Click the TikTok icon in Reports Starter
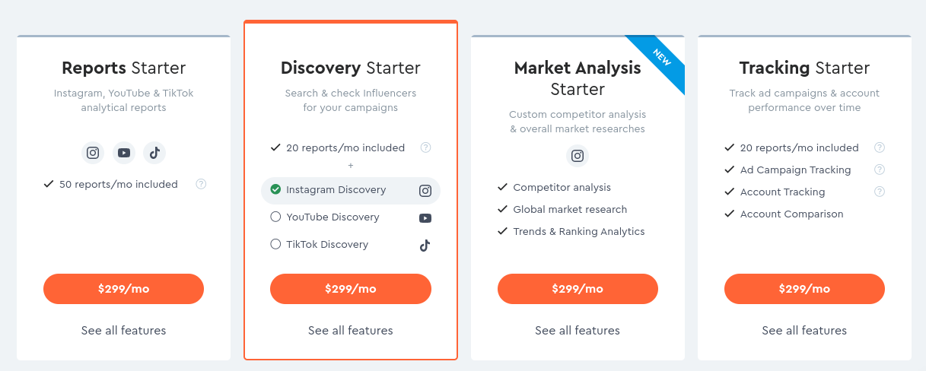The image size is (926, 371). point(154,153)
